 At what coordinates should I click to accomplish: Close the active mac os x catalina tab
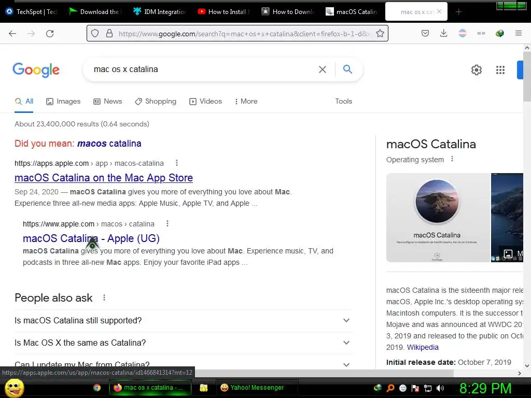click(439, 11)
